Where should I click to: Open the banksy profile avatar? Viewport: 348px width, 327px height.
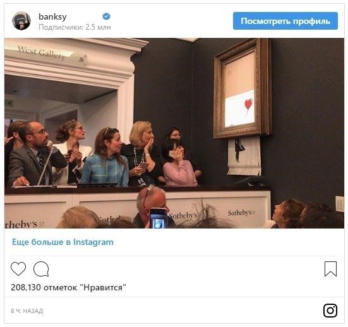(x=21, y=21)
